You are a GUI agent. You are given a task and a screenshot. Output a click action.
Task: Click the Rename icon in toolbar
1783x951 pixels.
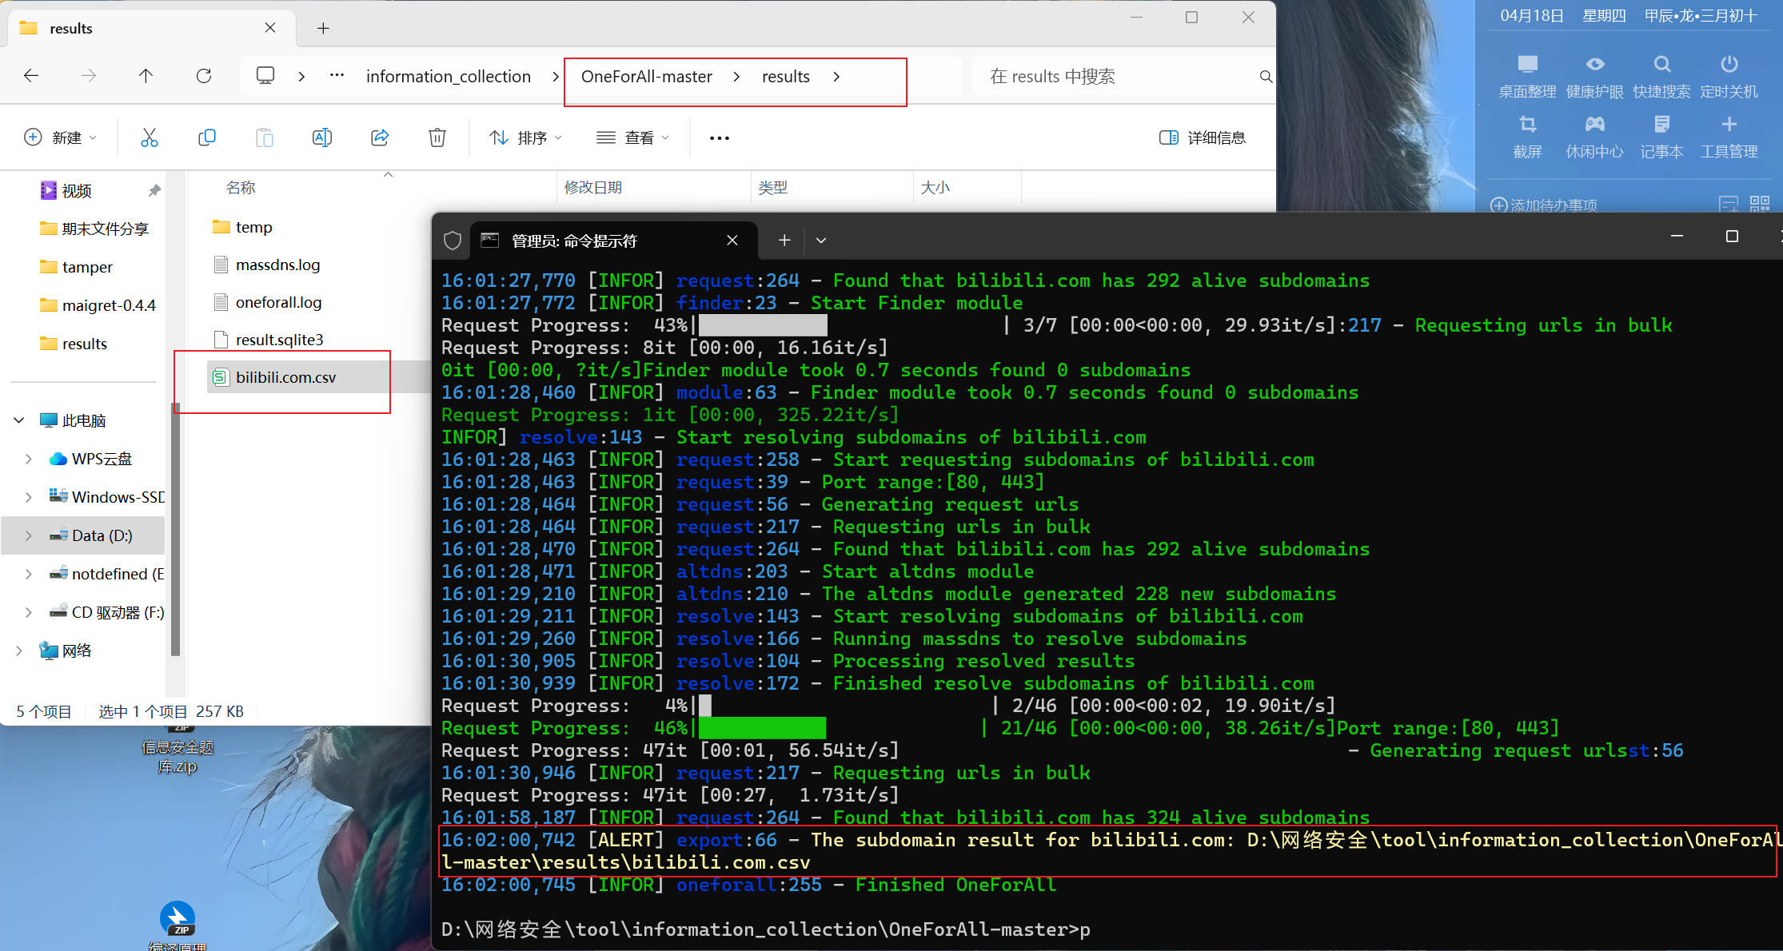click(x=321, y=137)
